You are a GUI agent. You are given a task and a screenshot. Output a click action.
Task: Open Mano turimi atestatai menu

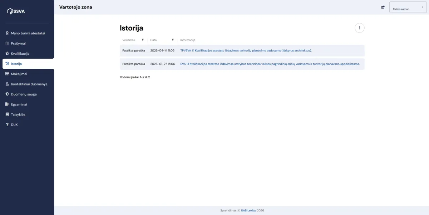coord(27,33)
